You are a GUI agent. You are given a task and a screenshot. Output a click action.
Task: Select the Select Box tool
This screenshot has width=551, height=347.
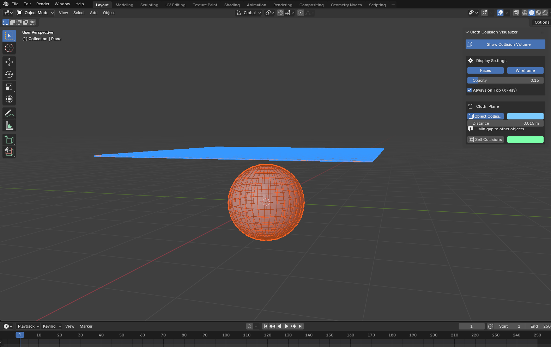[x=9, y=36]
